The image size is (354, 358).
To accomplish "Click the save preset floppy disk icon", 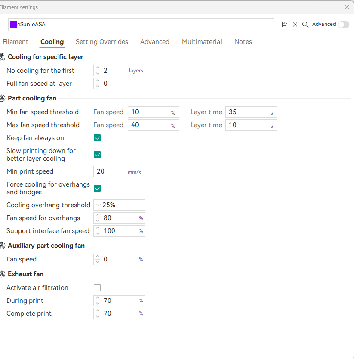I will click(285, 25).
